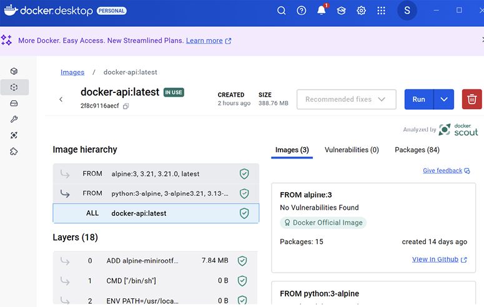
Task: Open the help question mark icon
Action: click(301, 11)
